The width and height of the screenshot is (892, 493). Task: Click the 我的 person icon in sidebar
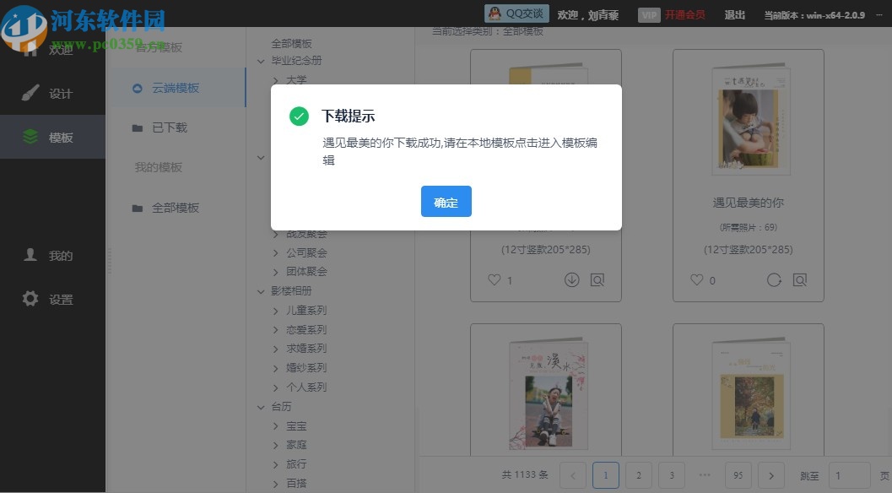click(31, 255)
